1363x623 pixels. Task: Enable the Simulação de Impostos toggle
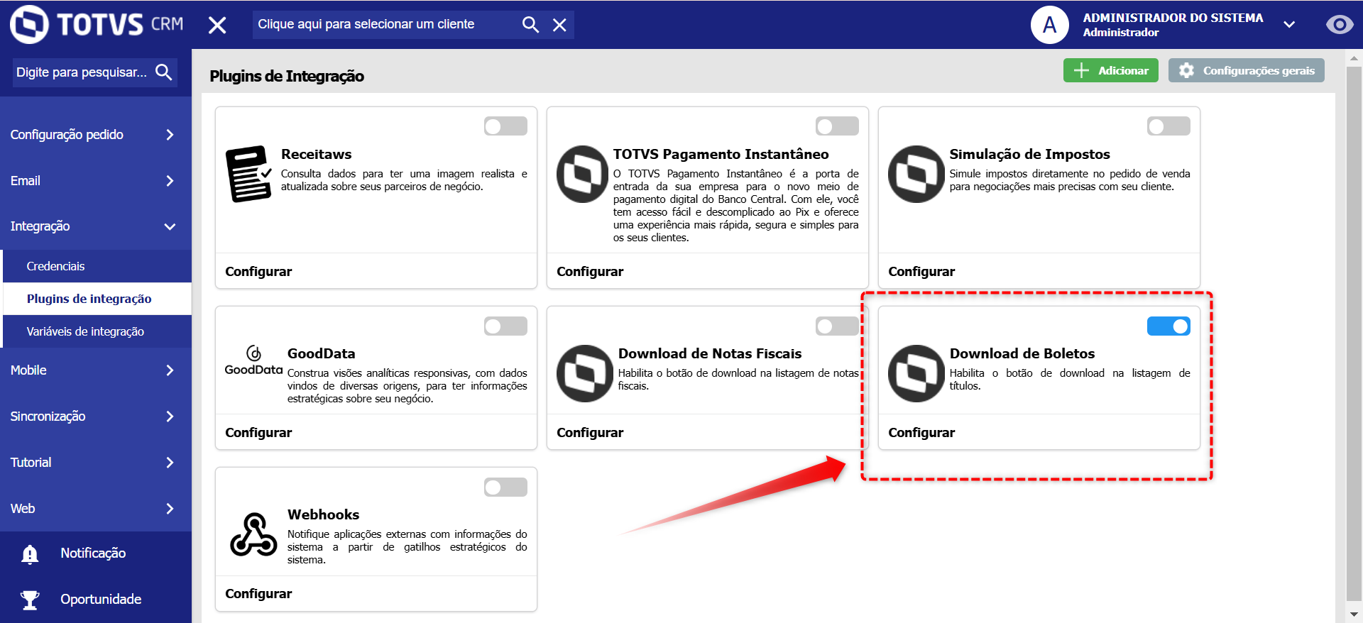pos(1168,126)
